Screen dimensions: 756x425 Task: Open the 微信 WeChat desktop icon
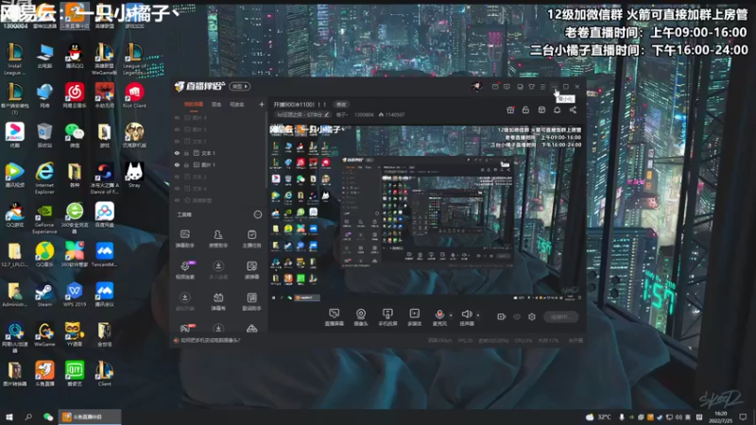pos(75,135)
